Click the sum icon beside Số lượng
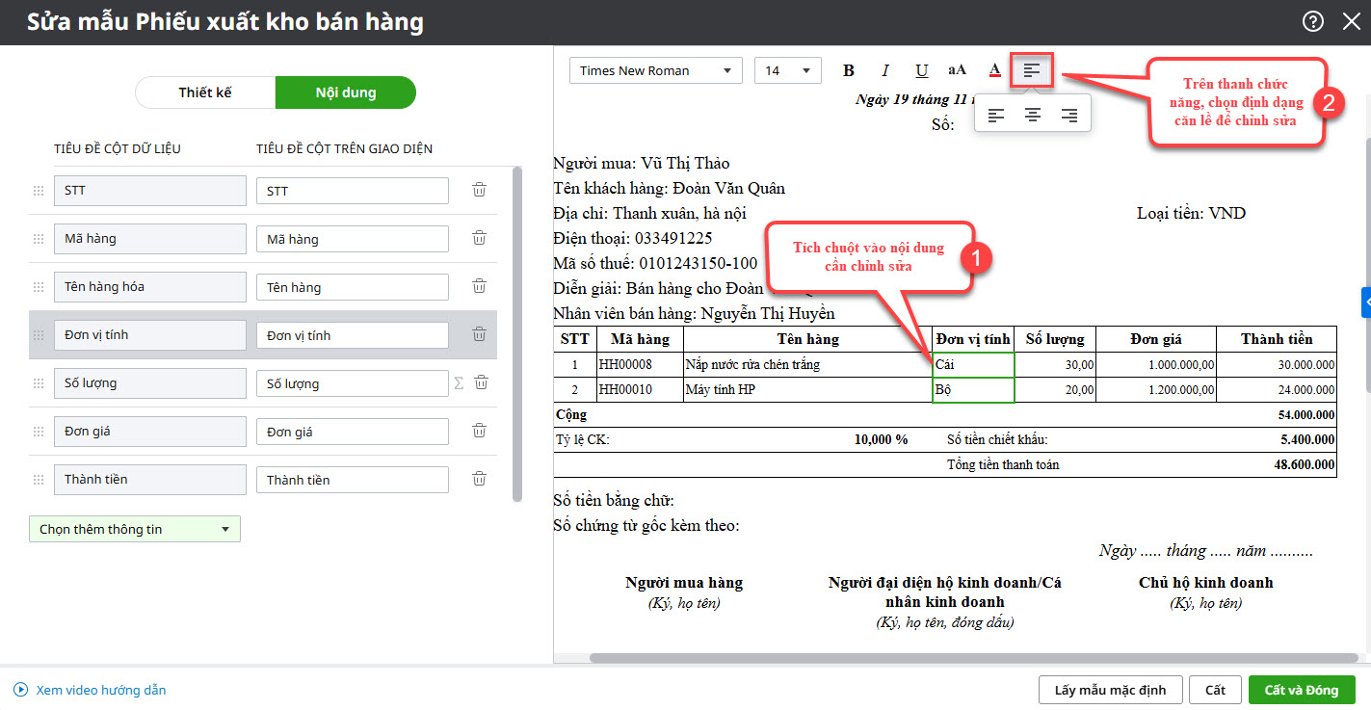 click(459, 383)
